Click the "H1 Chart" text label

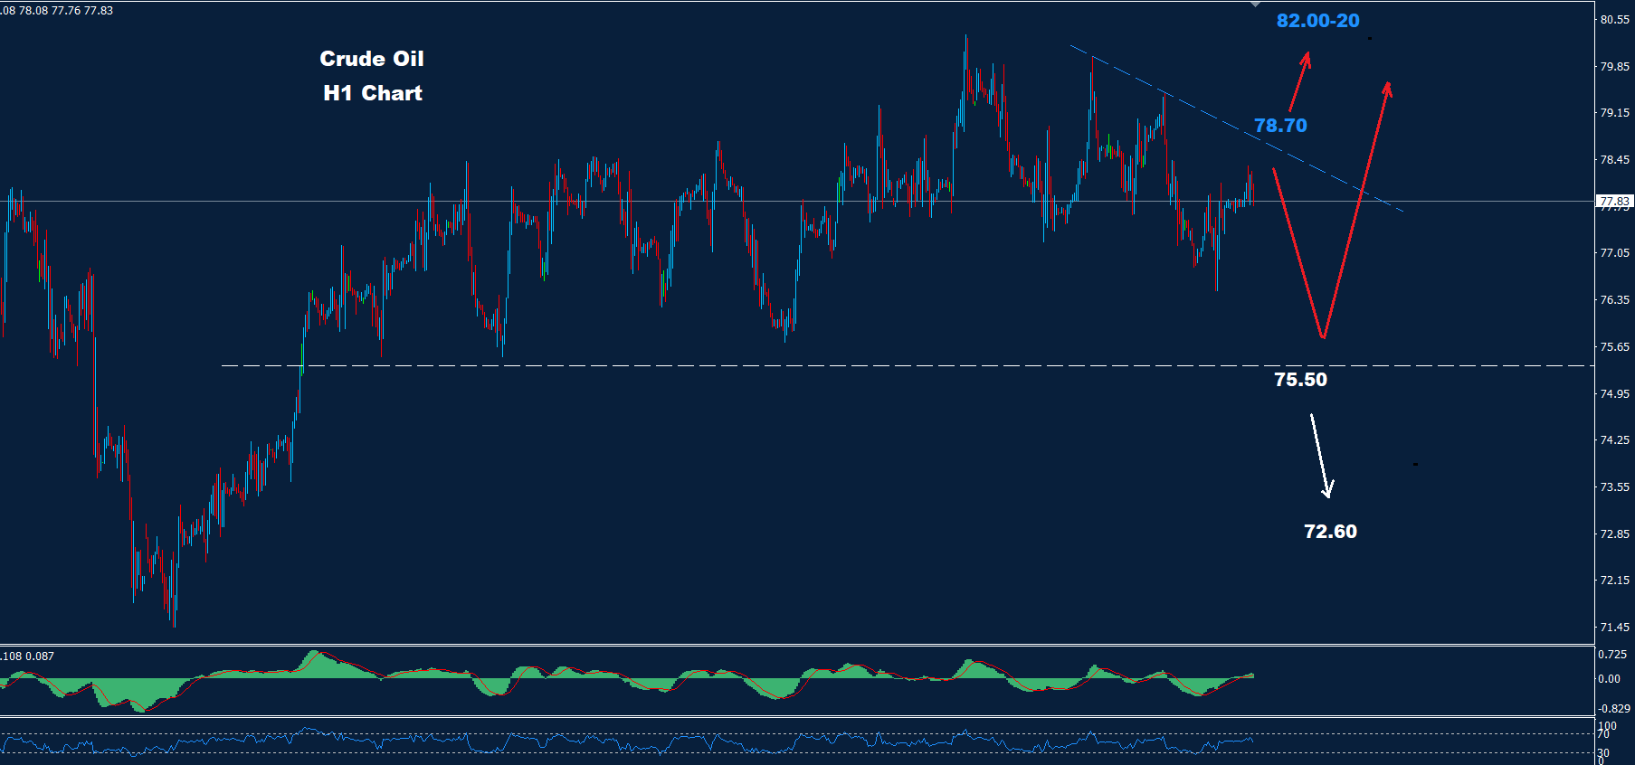click(373, 93)
